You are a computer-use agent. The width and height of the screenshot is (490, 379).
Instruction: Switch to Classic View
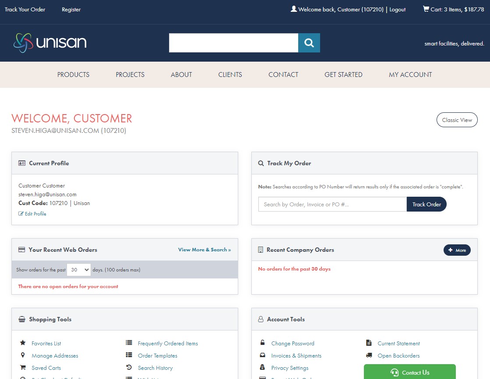(x=457, y=120)
